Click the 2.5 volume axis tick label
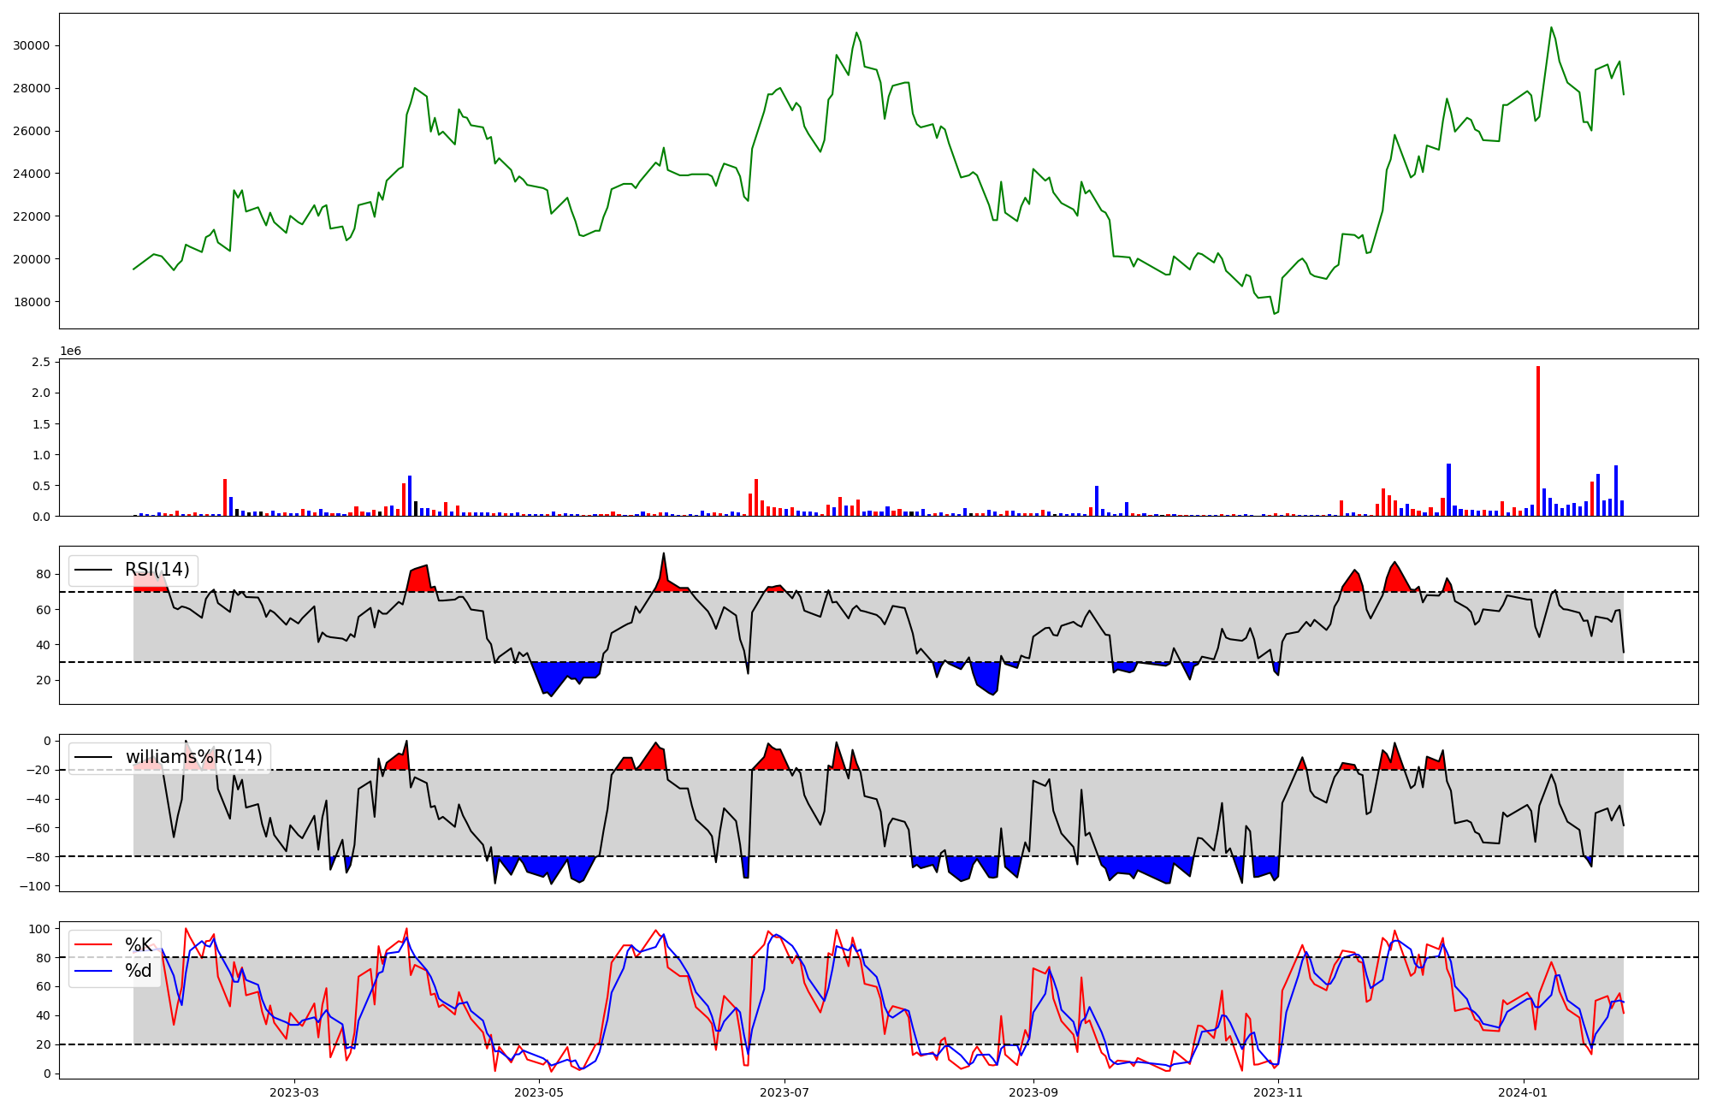 click(x=40, y=363)
